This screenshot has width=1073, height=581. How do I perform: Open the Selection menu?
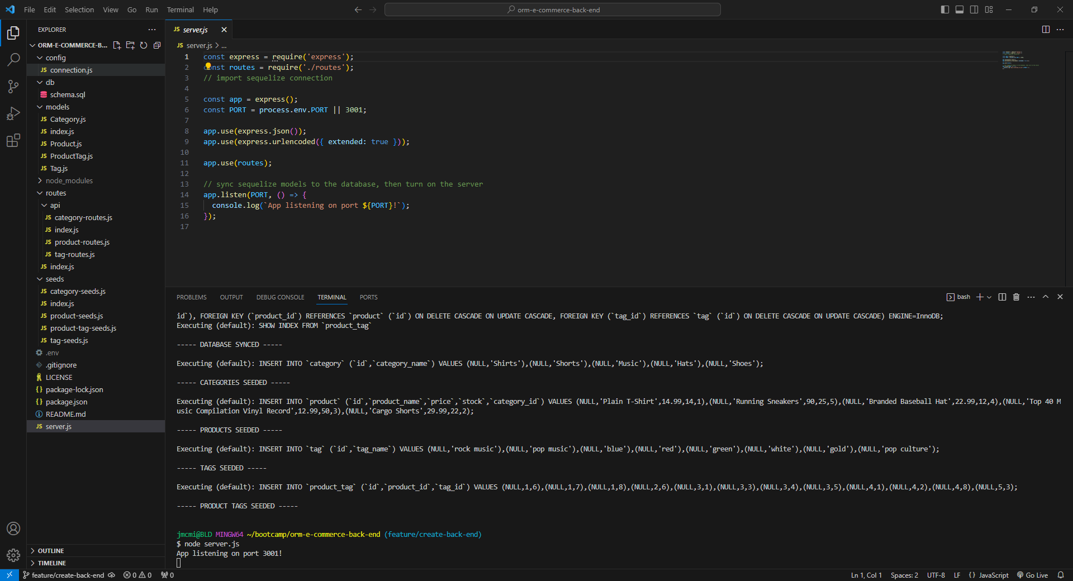(79, 9)
